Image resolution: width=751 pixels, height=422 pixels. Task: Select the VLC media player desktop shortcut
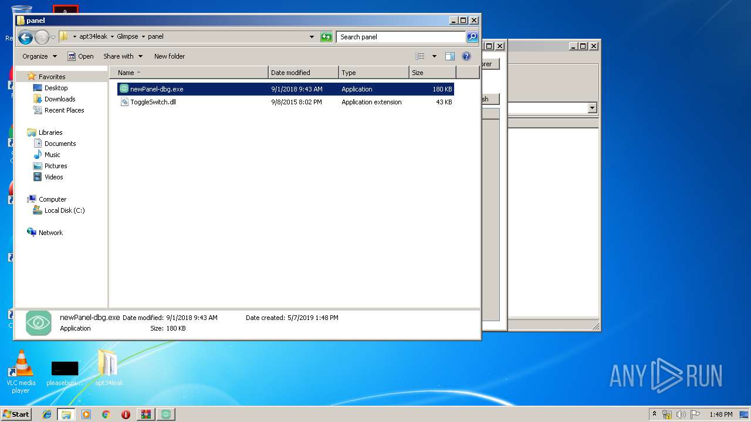21,372
